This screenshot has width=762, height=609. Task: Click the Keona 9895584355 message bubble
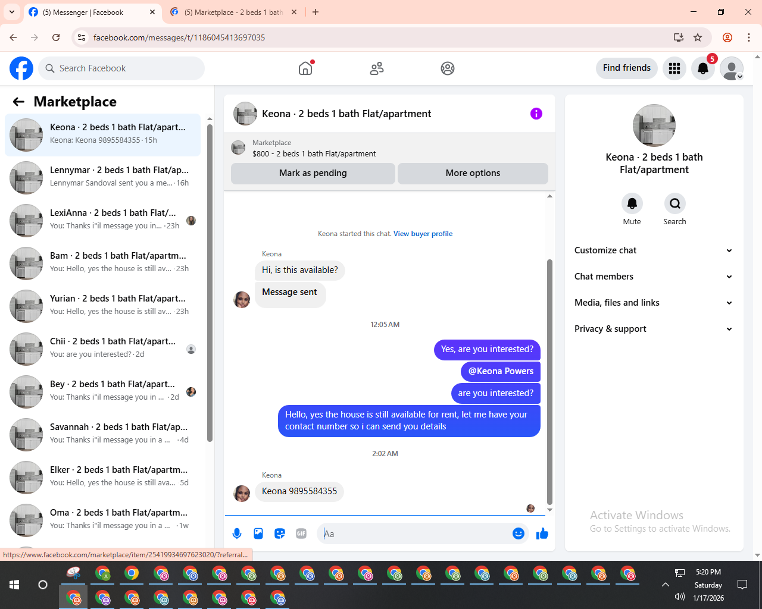tap(299, 491)
